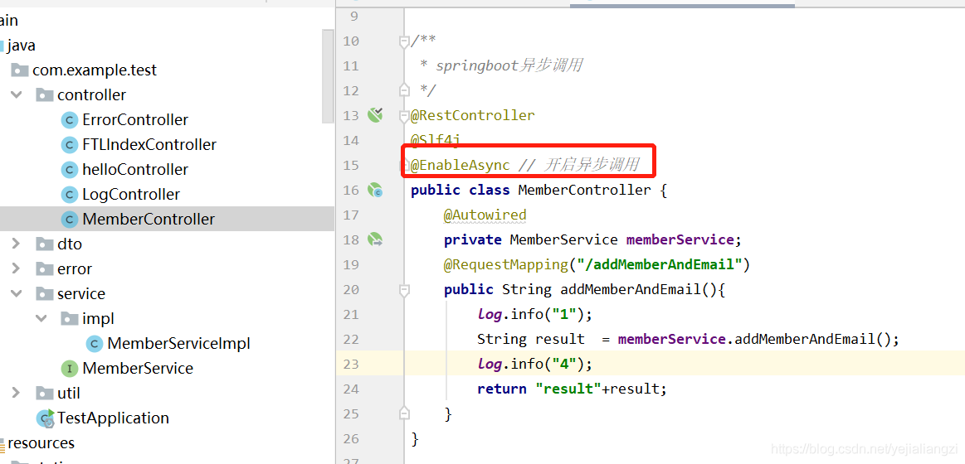Click line number 19 in gutter
965x464 pixels.
[351, 265]
